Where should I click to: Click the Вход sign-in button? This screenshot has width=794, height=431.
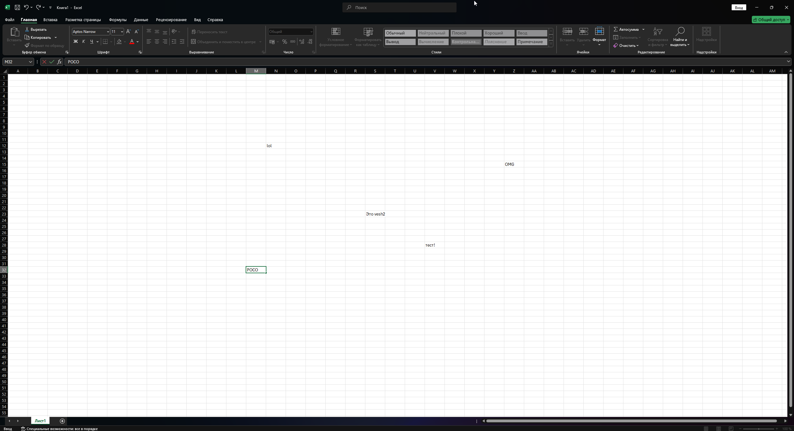[739, 7]
